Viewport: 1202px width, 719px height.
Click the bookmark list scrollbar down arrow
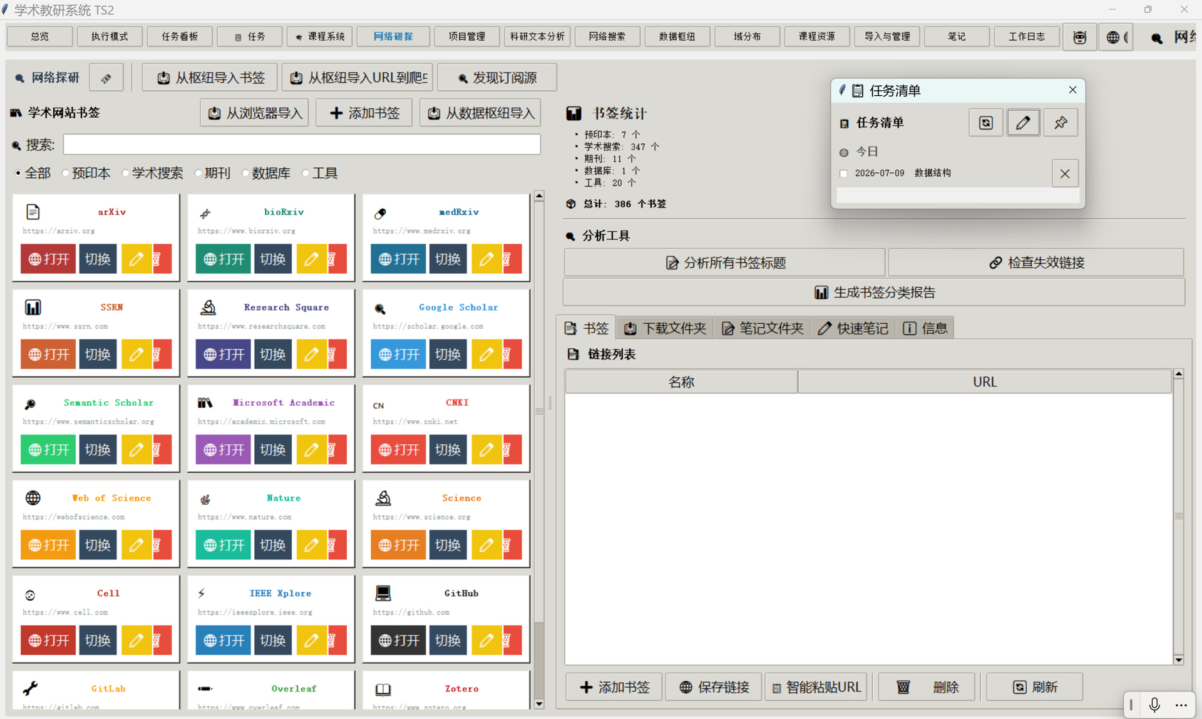click(x=539, y=703)
